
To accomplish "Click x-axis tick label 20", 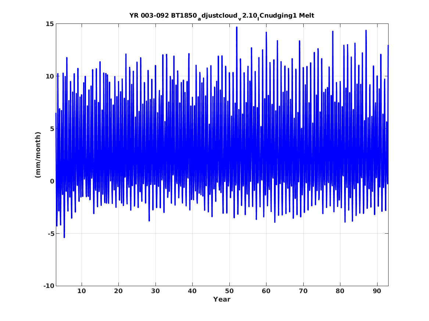I will click(118, 291).
